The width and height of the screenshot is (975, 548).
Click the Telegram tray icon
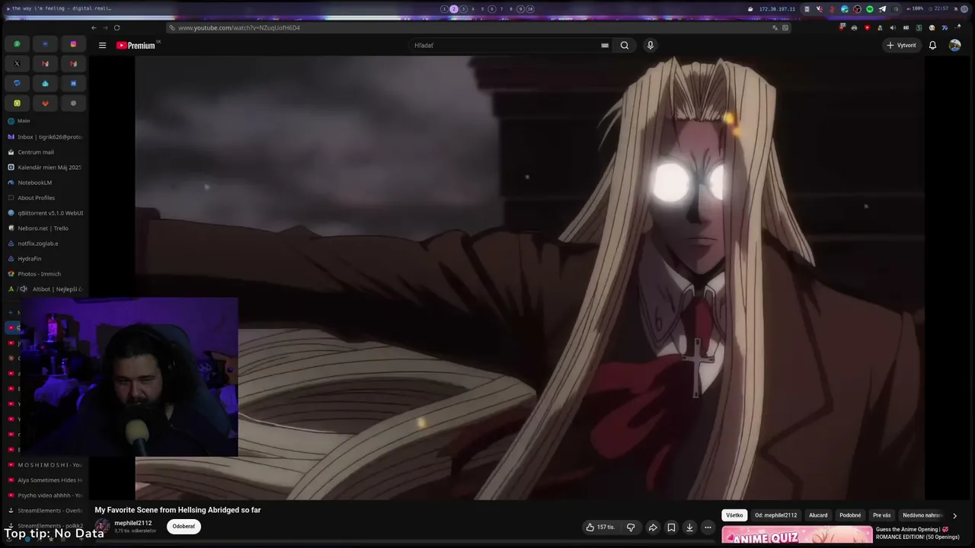882,9
